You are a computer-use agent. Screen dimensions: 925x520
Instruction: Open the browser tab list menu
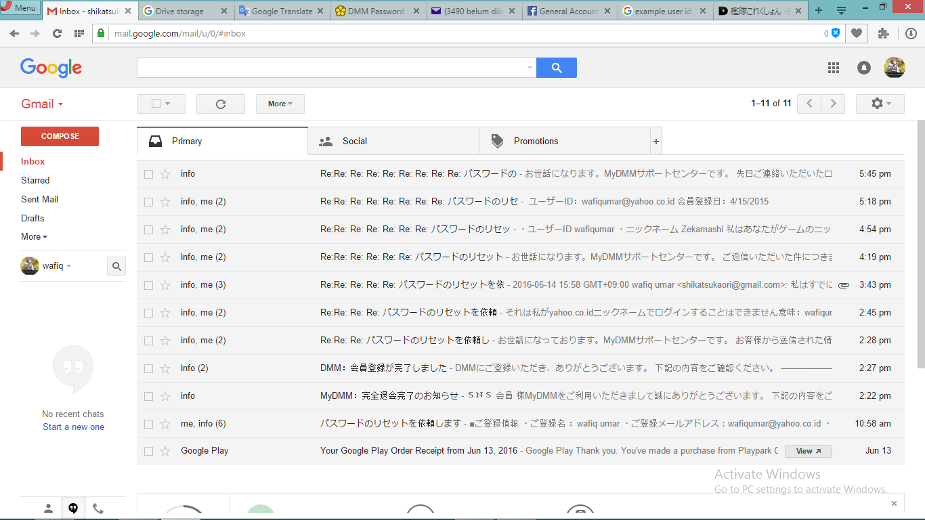coord(841,10)
